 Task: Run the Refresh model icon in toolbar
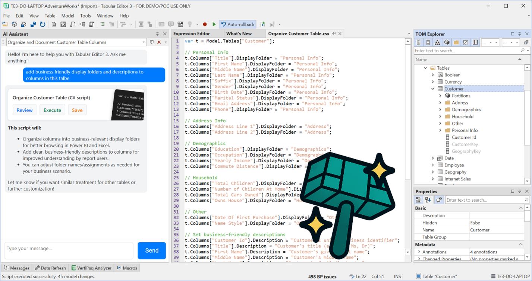click(42, 25)
